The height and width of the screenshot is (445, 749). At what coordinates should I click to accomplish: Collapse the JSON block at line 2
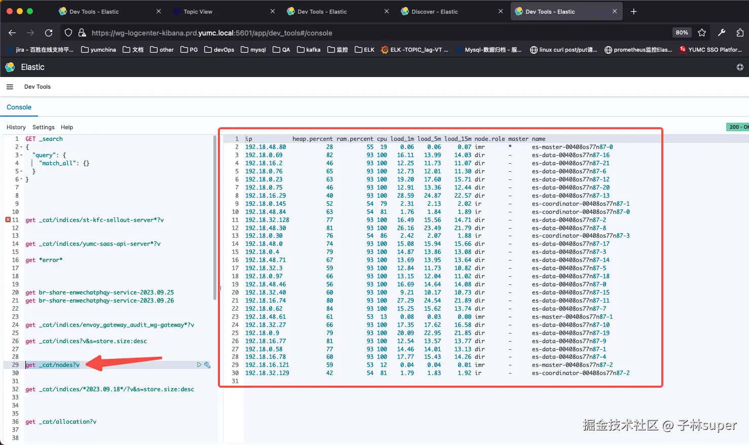[20, 147]
